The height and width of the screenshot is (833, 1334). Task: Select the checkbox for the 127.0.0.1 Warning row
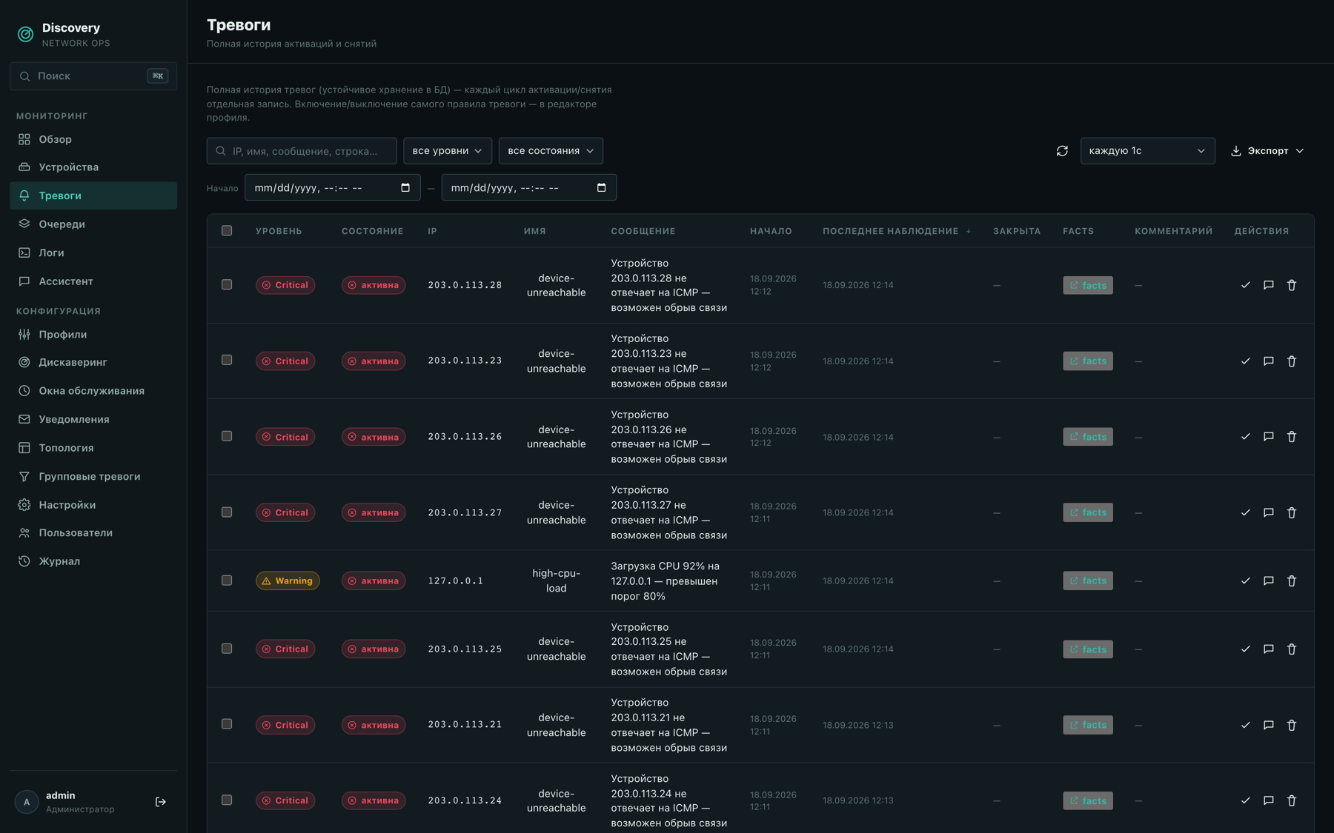click(227, 581)
